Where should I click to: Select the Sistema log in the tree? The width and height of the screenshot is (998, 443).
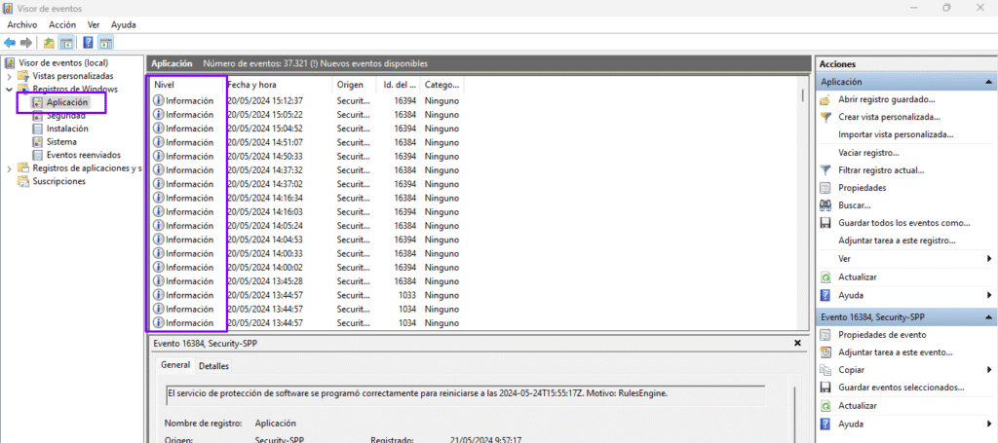point(61,141)
